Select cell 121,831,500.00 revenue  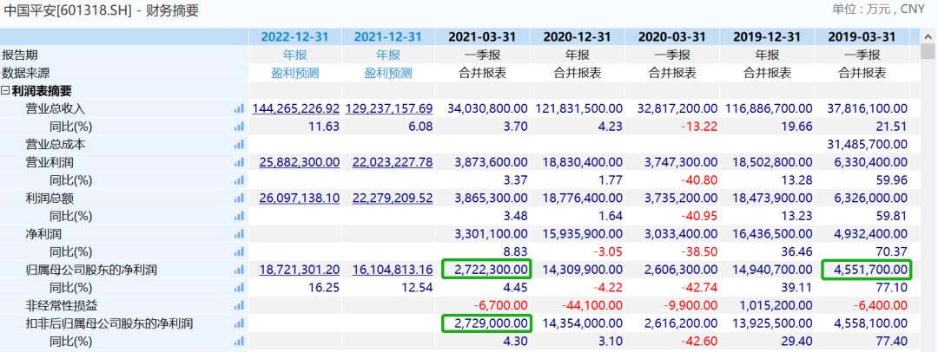(x=578, y=108)
